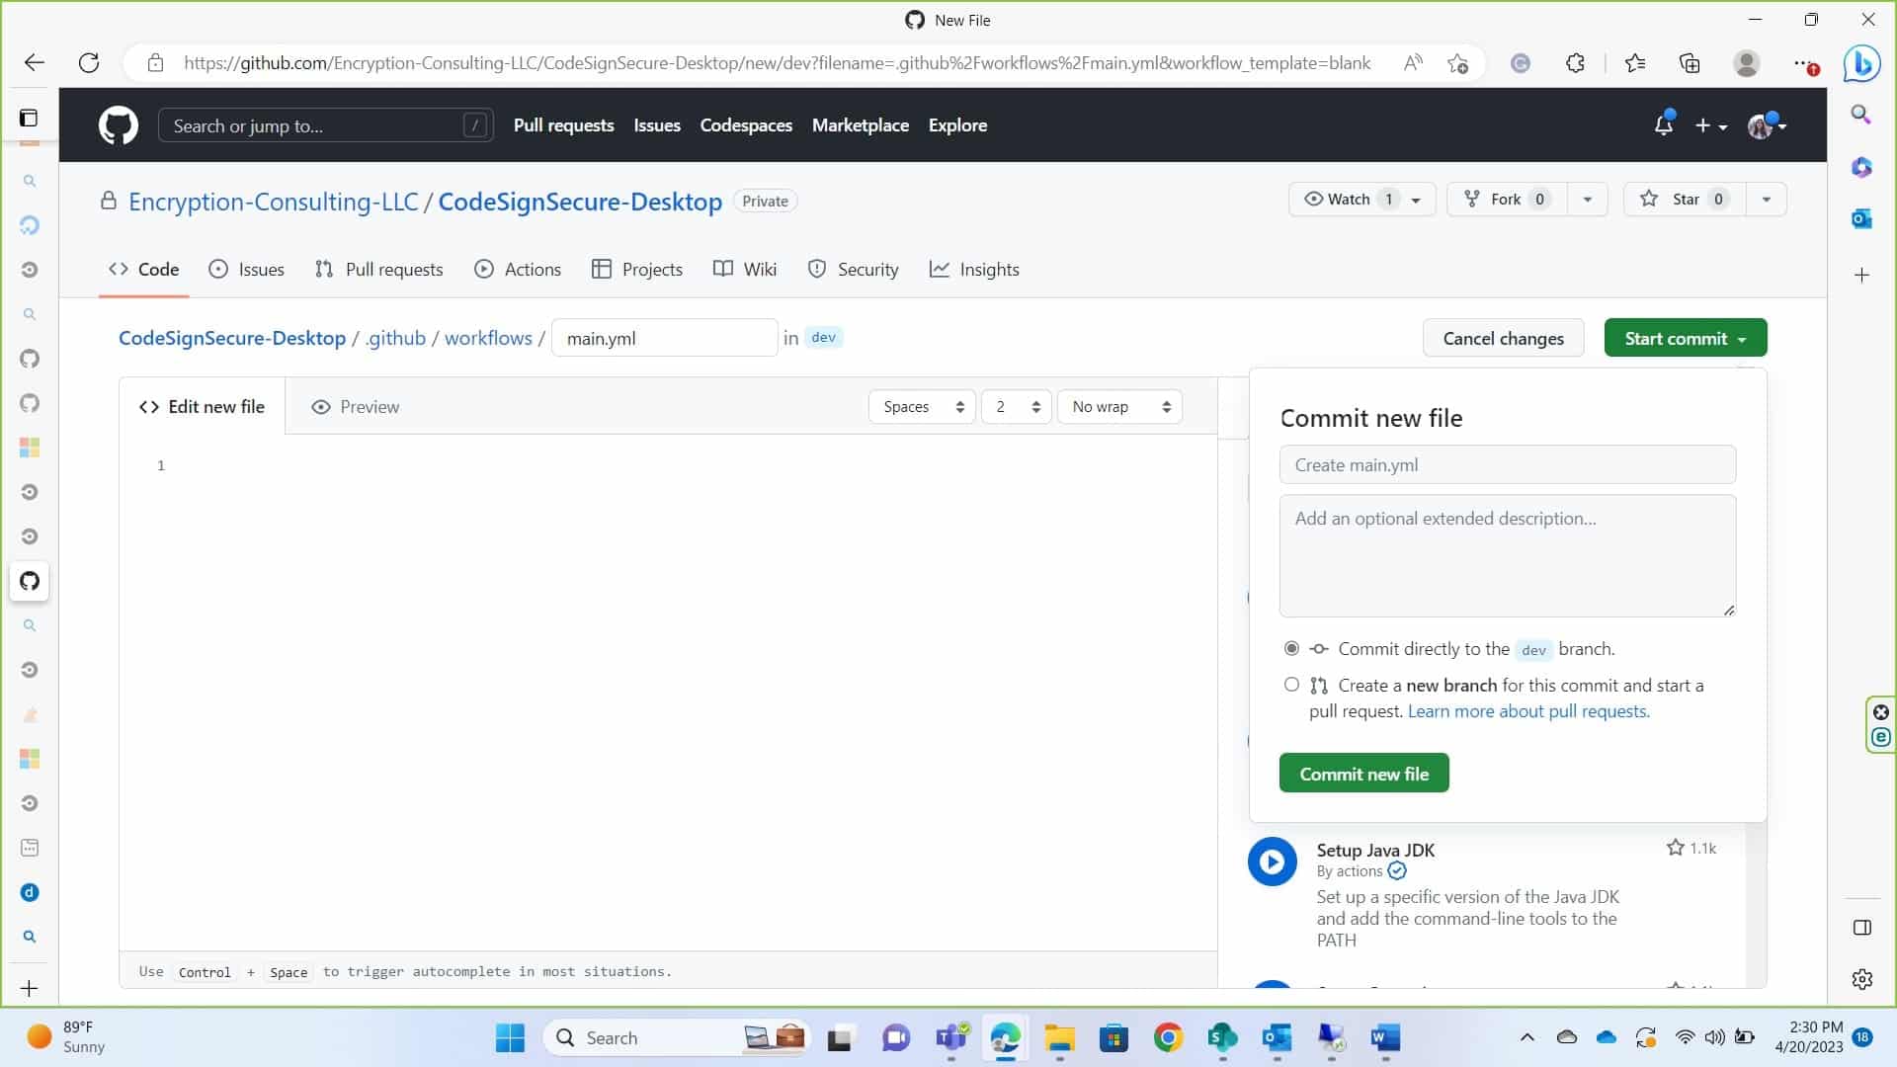Select commit directly to dev branch
Screen dimensions: 1897x1067
coord(1291,649)
